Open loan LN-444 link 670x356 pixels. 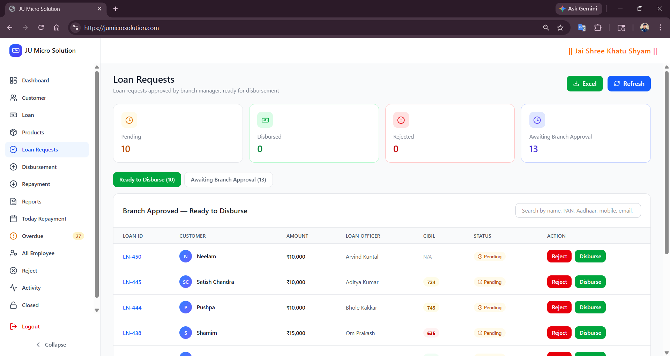click(x=132, y=307)
